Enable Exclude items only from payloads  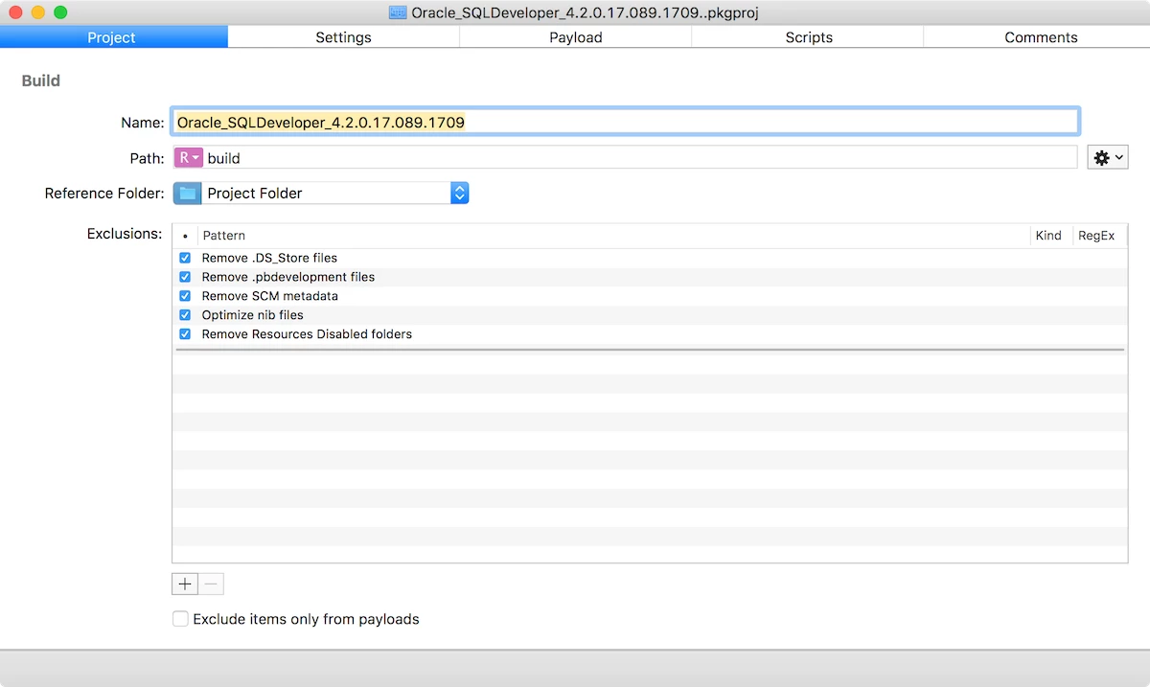pos(180,619)
